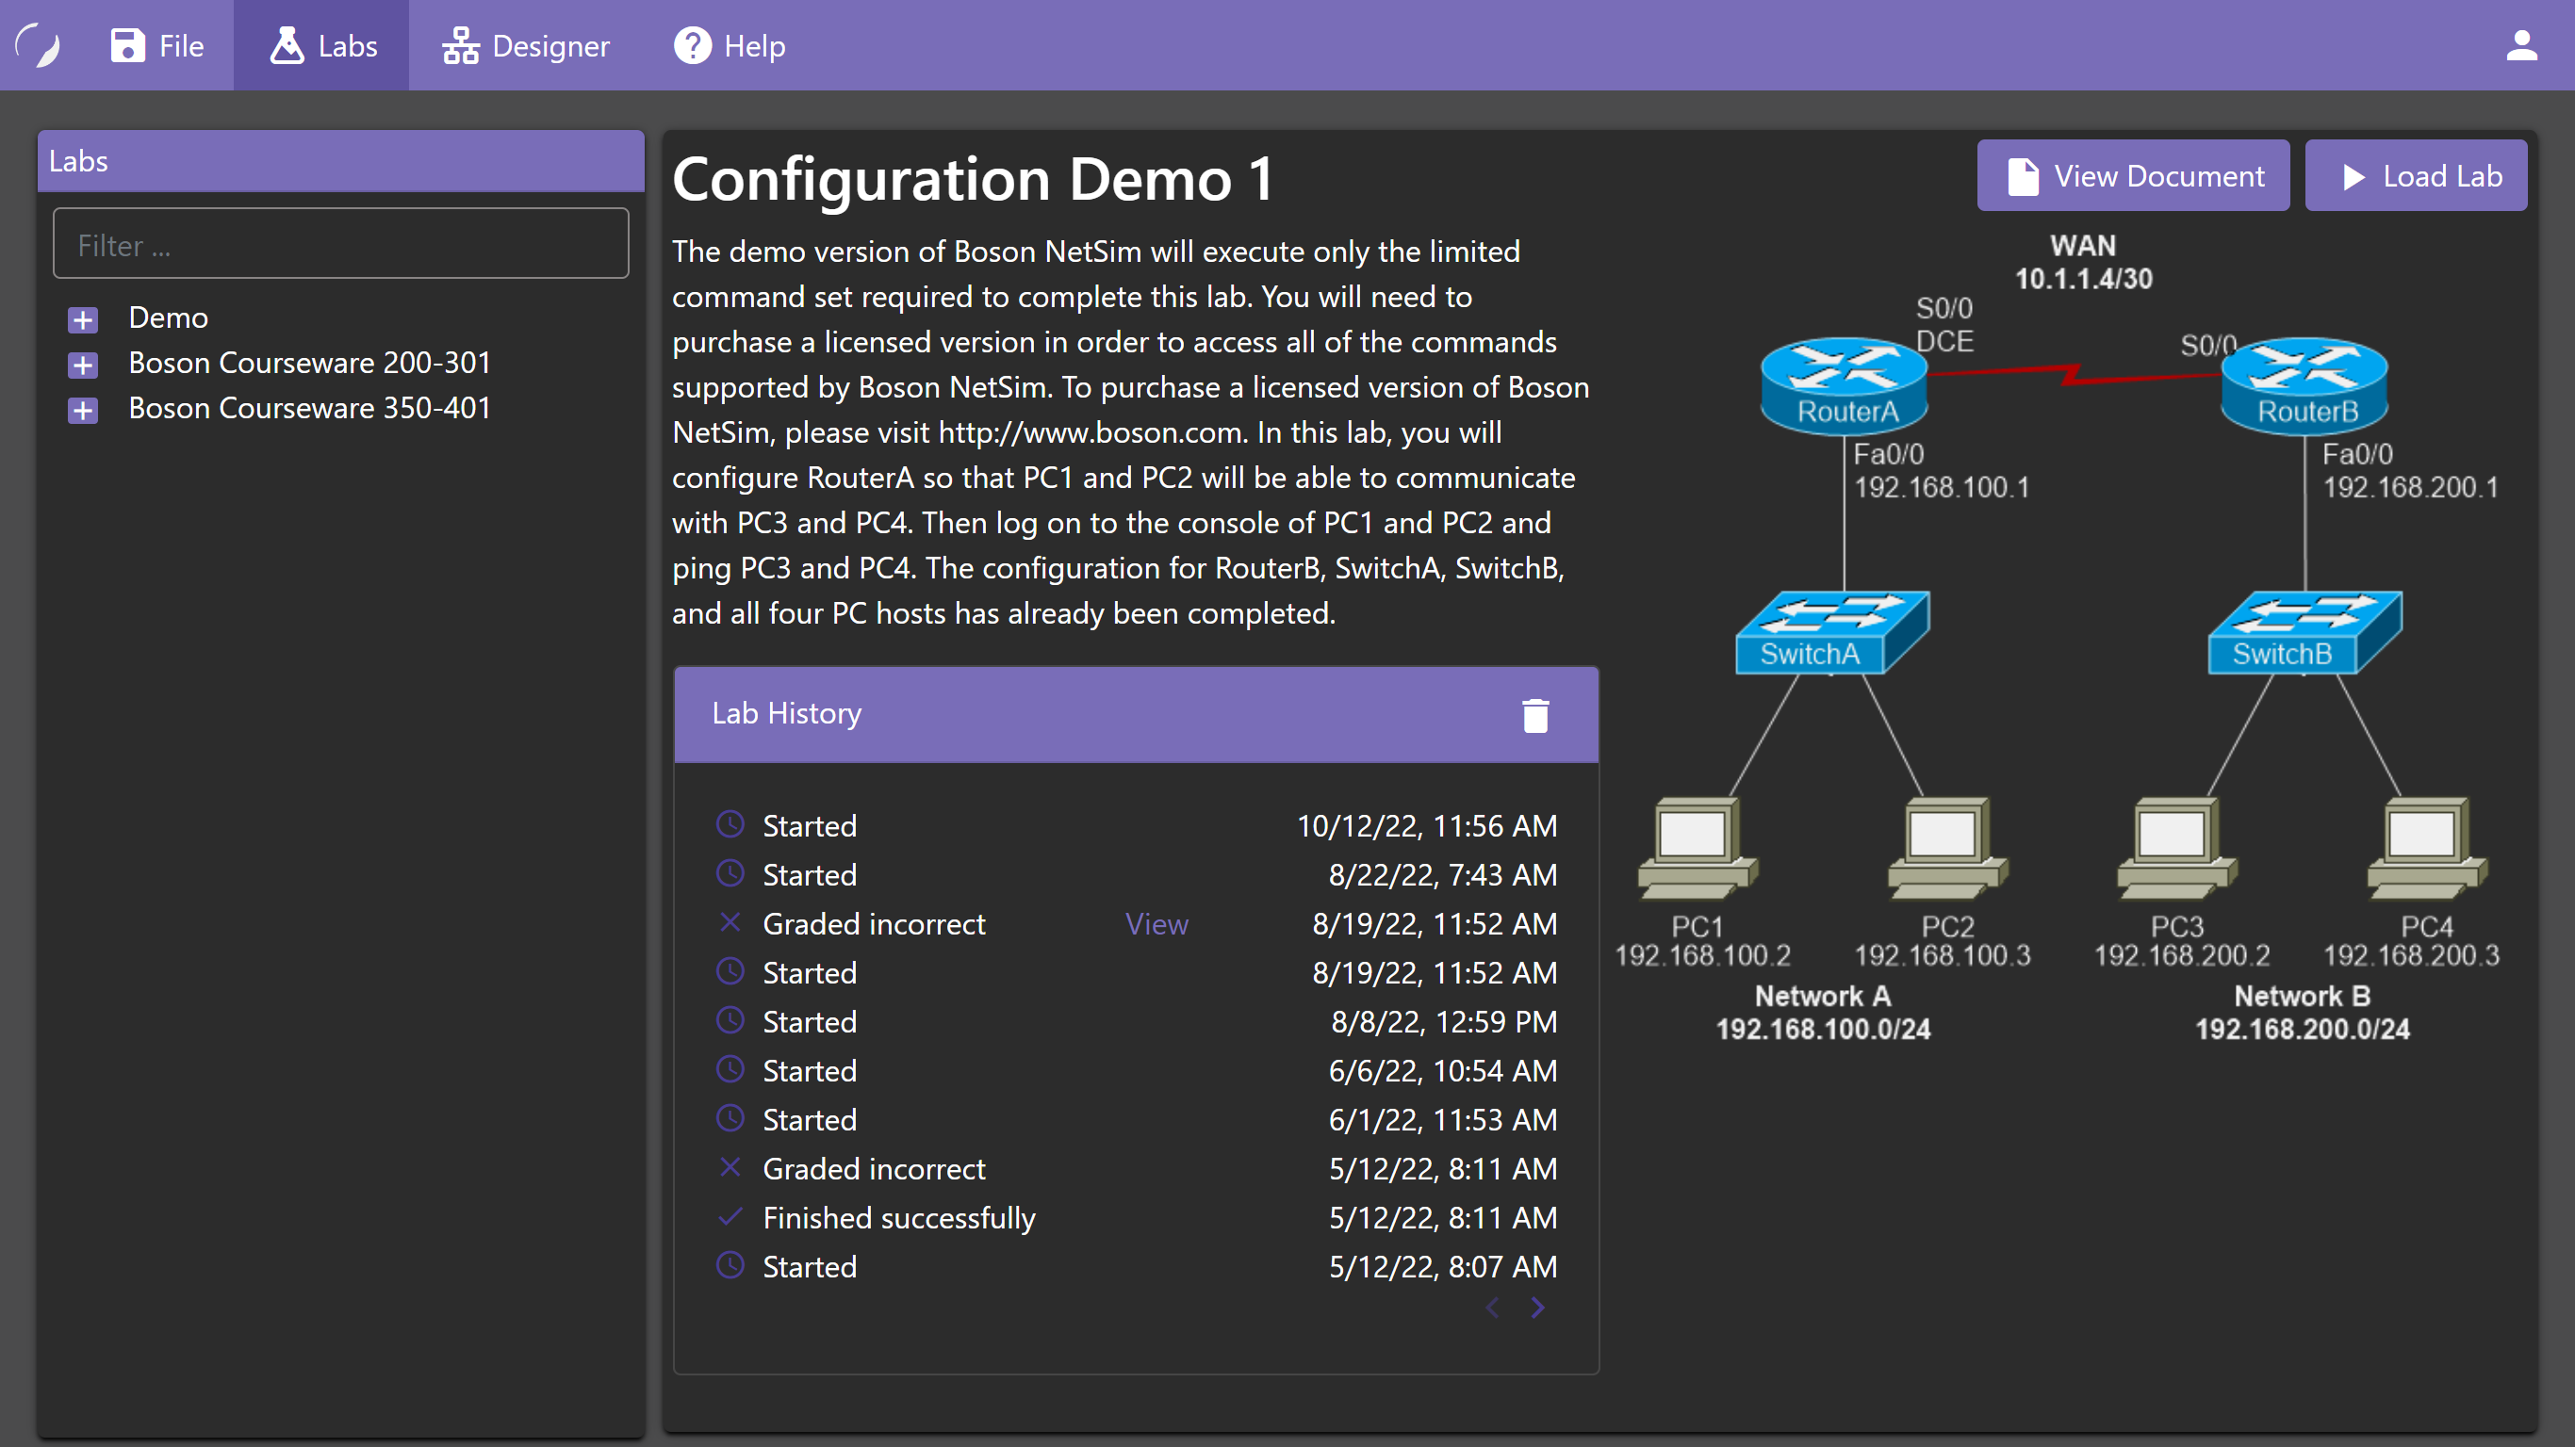2575x1447 pixels.
Task: Focus the labs Filter input field
Action: (340, 244)
